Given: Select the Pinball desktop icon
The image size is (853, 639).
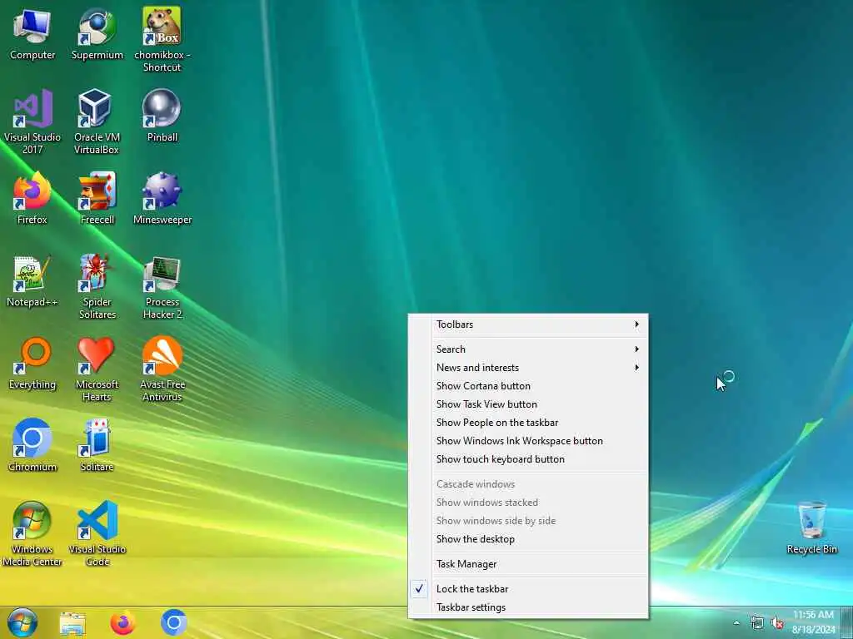Looking at the screenshot, I should pos(162,115).
